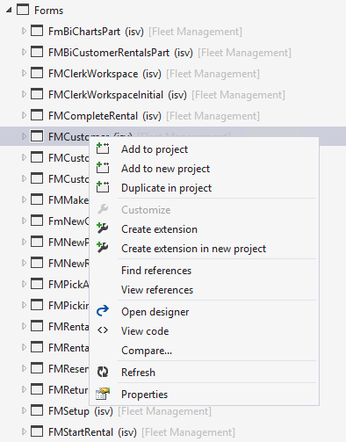Viewport: 346px width, 442px height.
Task: Click the Duplicate in project icon
Action: click(x=103, y=187)
